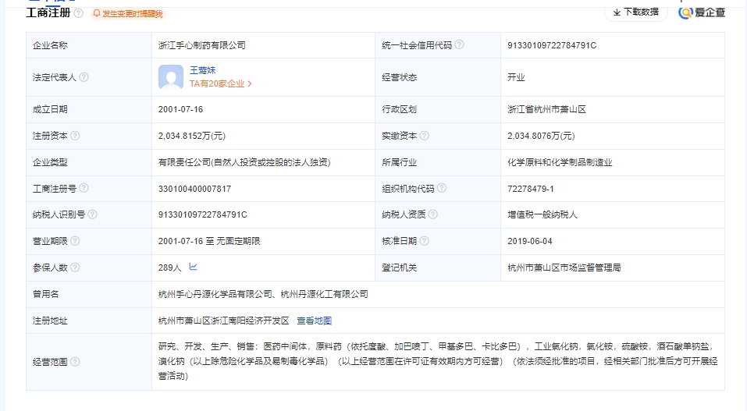
Task: Open help icon next to 核准日期
Action: [x=424, y=241]
